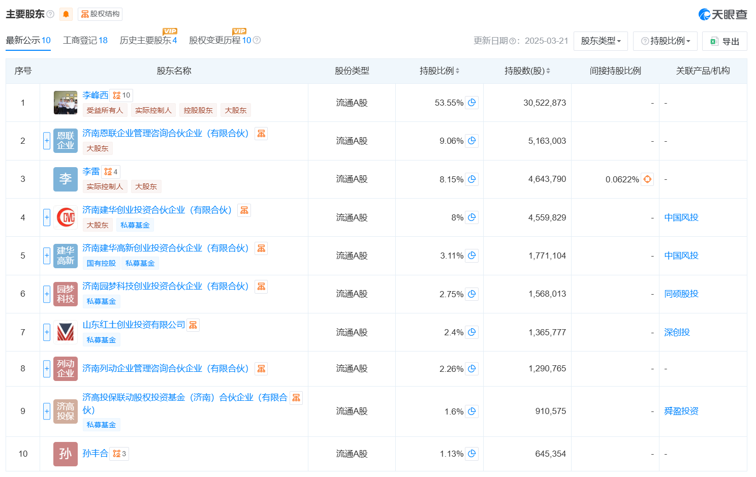Image resolution: width=756 pixels, height=477 pixels.
Task: Open the 股权结构 chart icon beside page title
Action: 86,14
